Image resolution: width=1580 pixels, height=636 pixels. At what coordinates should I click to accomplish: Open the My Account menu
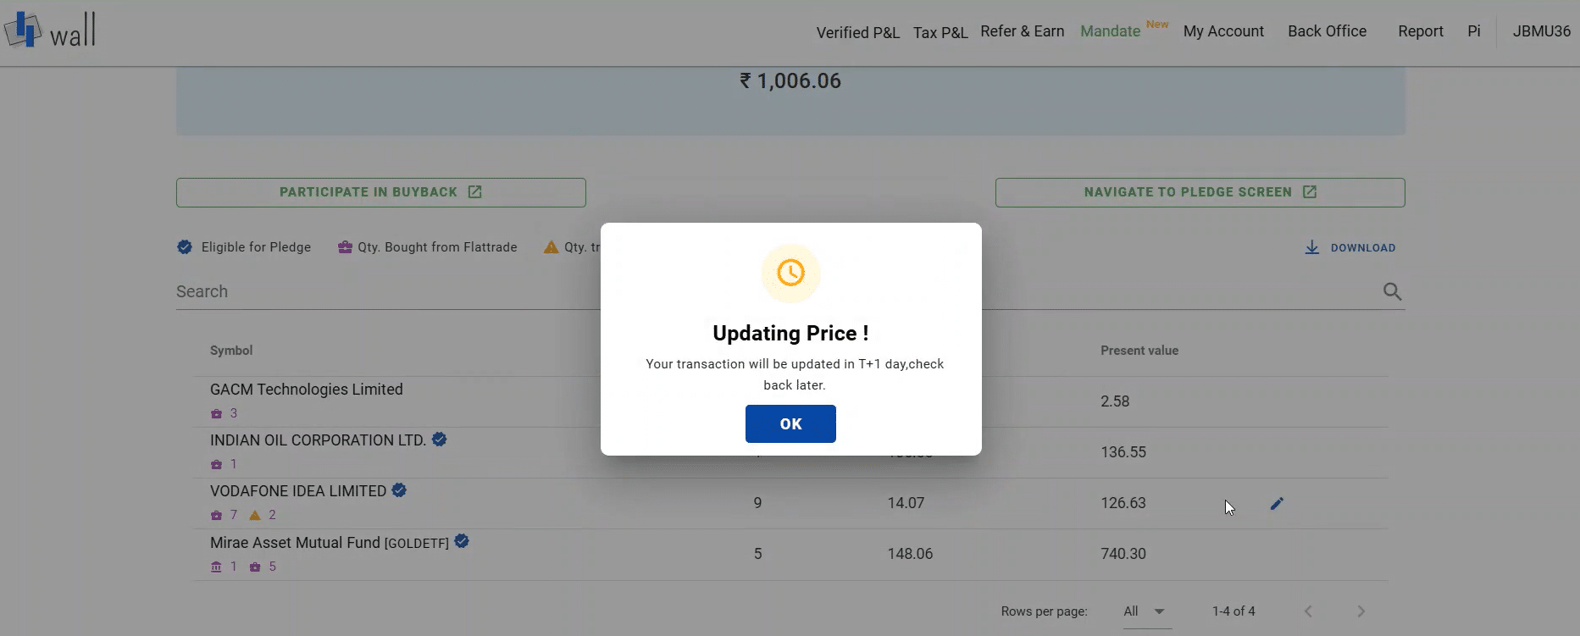point(1223,31)
